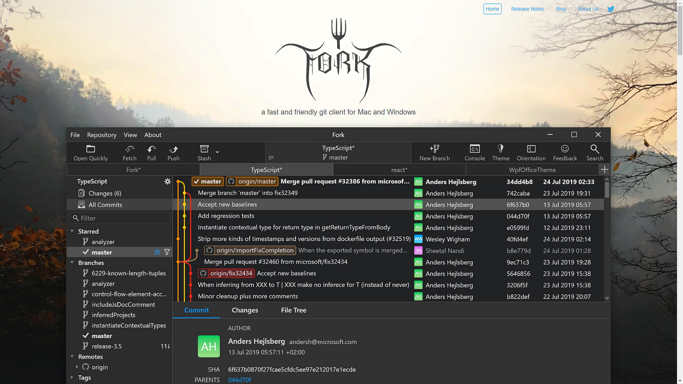Open repository settings gear next to TypeScript
Viewport: 683px width, 384px height.
tap(168, 181)
